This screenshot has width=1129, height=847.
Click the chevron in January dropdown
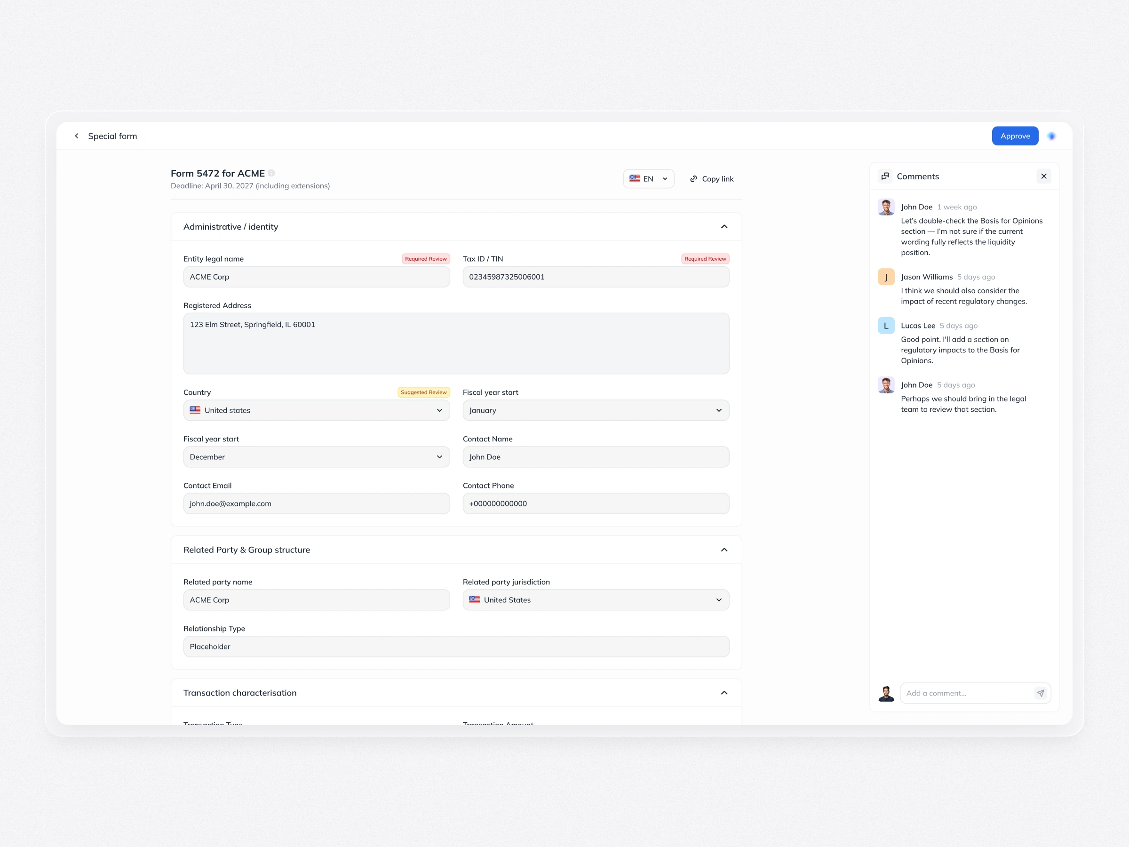[719, 410]
